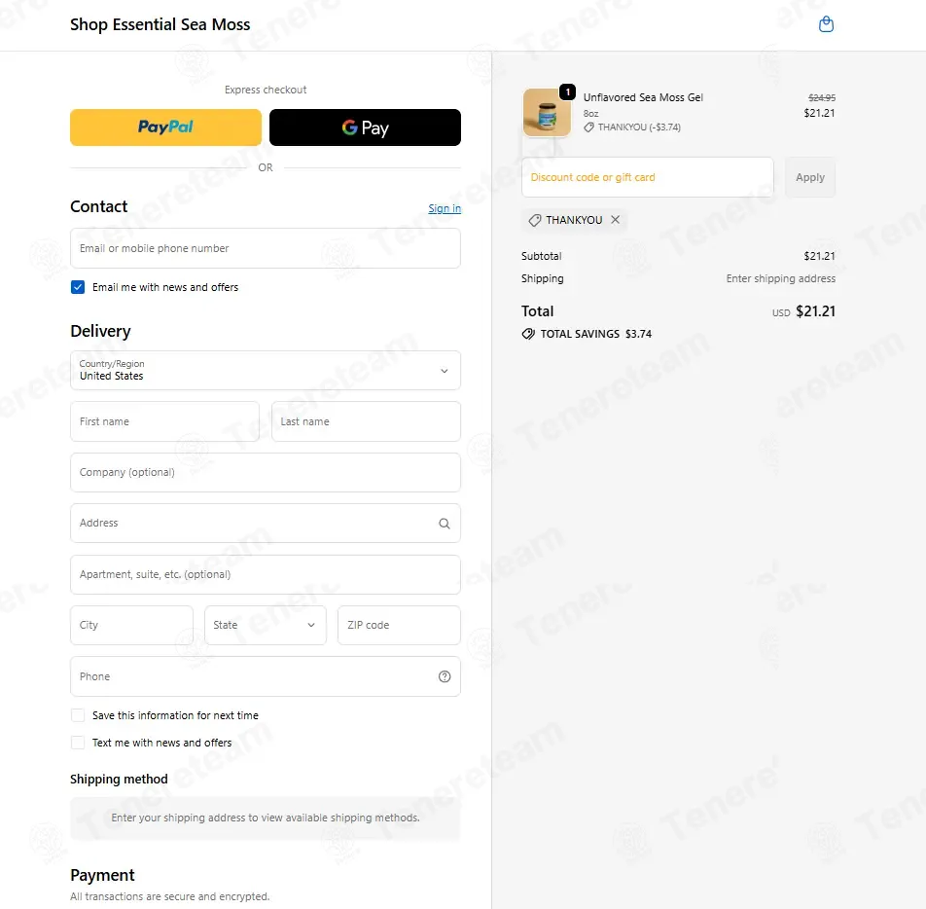Click the Discount code or gift card field
This screenshot has width=926, height=909.
647,177
